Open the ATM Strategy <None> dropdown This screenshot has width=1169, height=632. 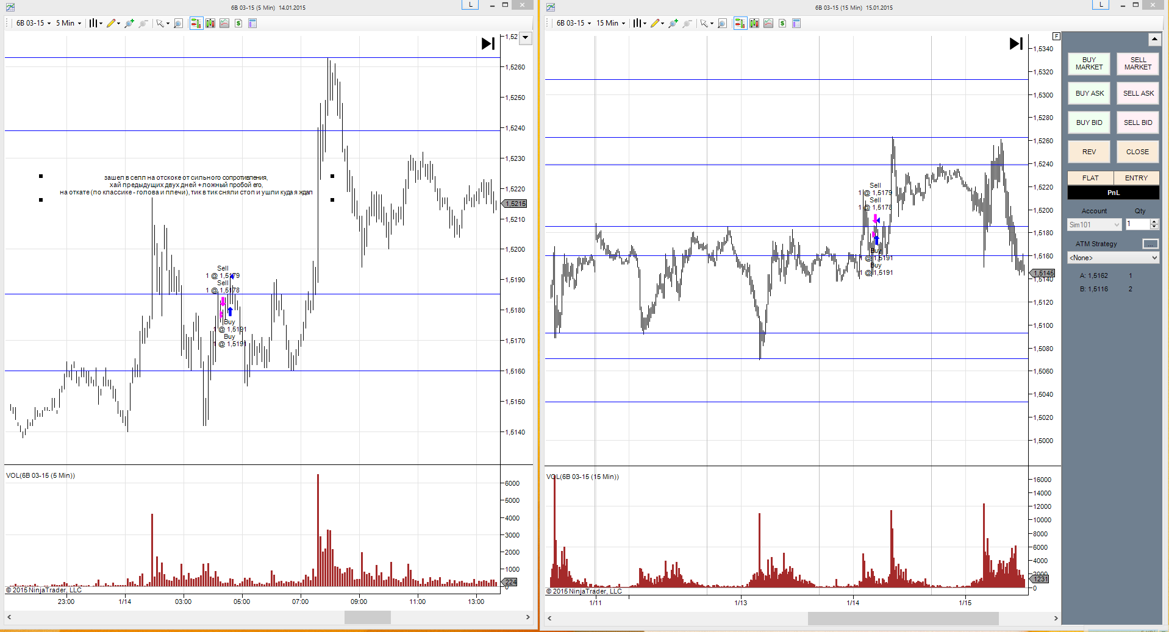1114,258
